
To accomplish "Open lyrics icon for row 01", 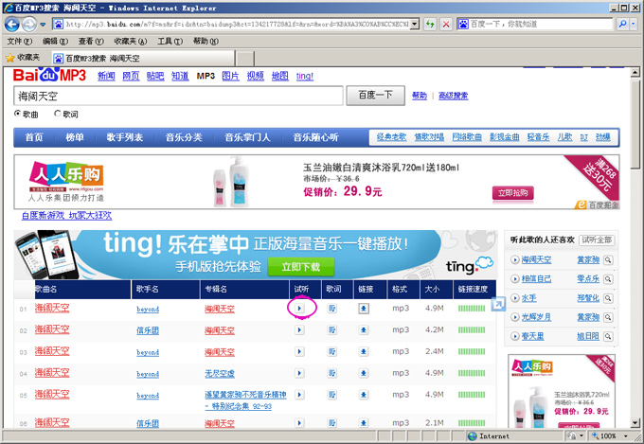I will tap(331, 308).
